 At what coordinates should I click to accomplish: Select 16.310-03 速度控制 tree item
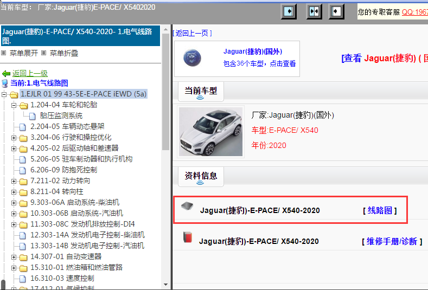coord(62,278)
